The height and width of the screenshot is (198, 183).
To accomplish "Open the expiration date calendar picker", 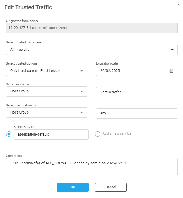I will [x=171, y=71].
